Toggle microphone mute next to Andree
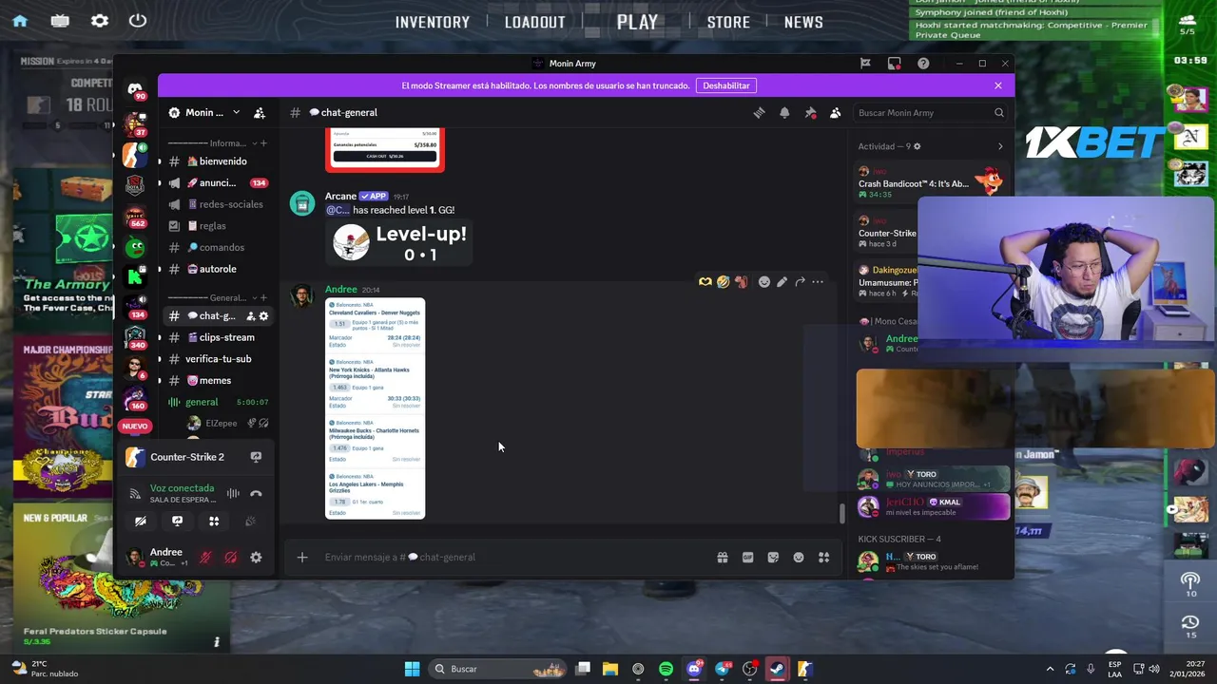Image resolution: width=1217 pixels, height=684 pixels. [x=205, y=558]
